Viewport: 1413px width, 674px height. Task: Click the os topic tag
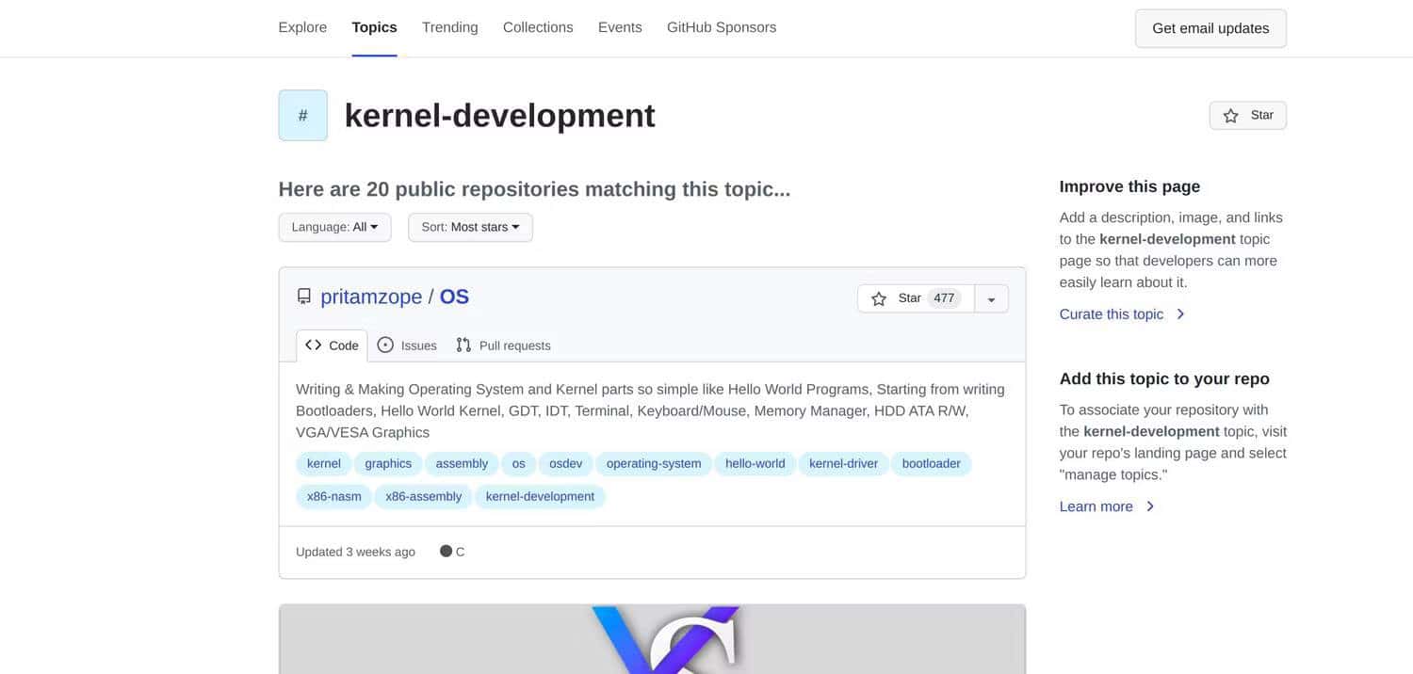[x=518, y=463]
